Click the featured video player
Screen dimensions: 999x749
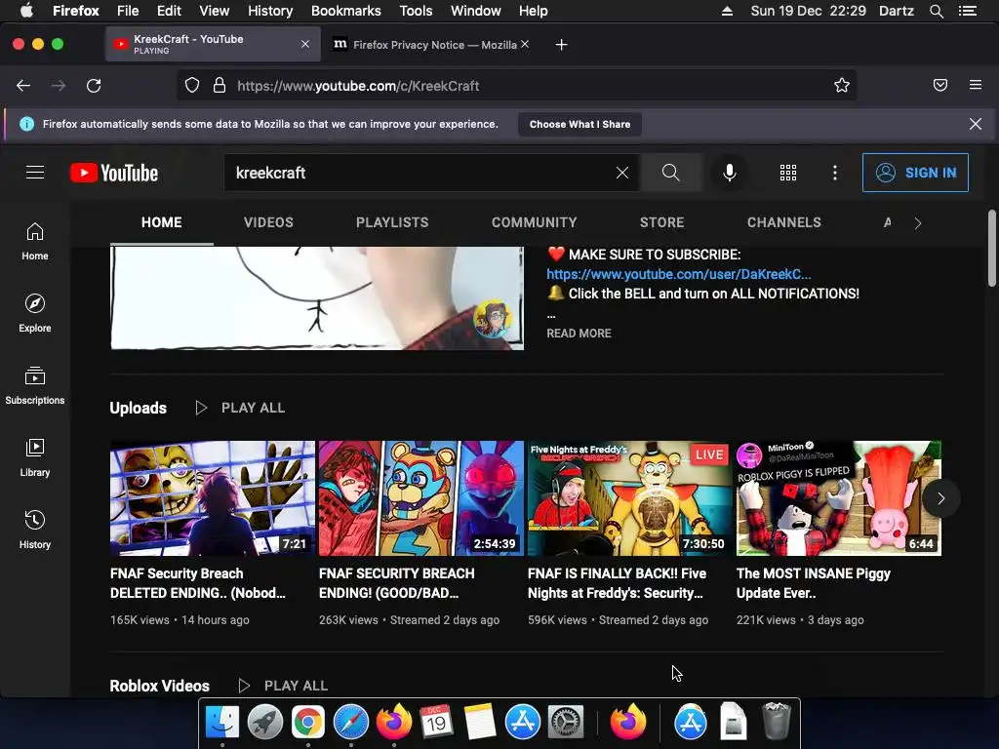(317, 298)
